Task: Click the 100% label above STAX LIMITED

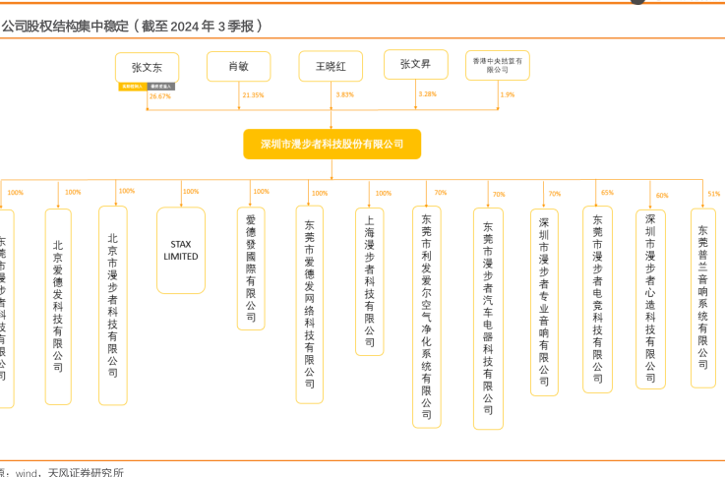Action: (x=191, y=192)
